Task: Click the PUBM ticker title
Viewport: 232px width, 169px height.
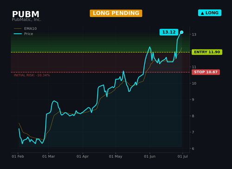Action: point(26,14)
